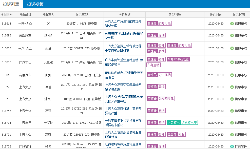Click the 投诉状态 column header

click(x=239, y=14)
